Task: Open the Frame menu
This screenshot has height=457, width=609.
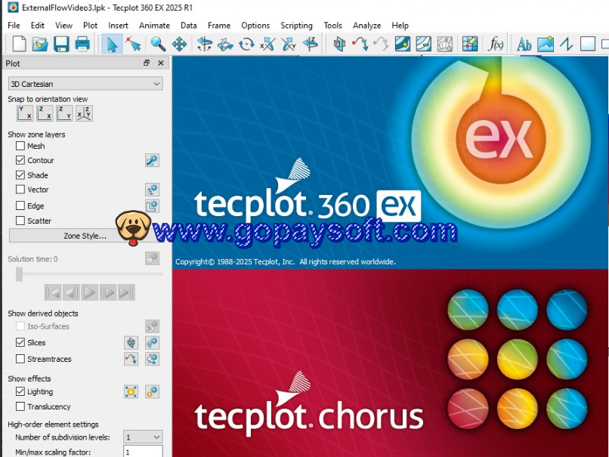Action: [x=219, y=26]
